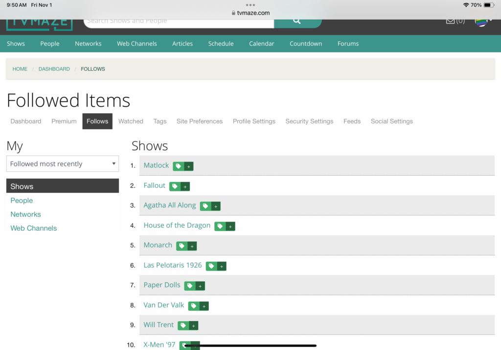Open the messages envelope icon
The image size is (501, 350).
tap(451, 21)
